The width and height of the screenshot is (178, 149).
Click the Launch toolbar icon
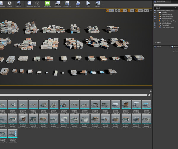click(x=98, y=4)
